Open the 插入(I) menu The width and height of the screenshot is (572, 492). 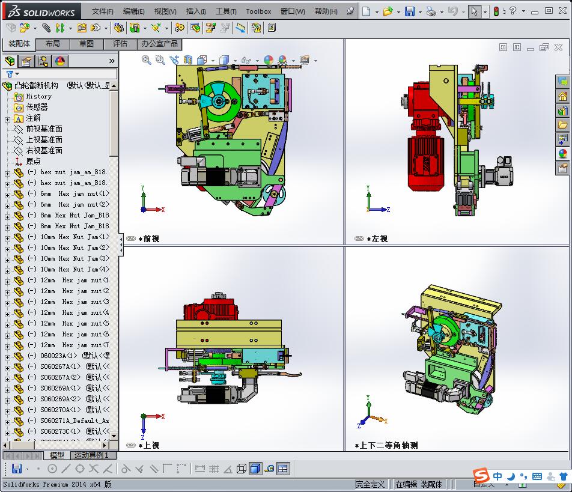point(196,11)
